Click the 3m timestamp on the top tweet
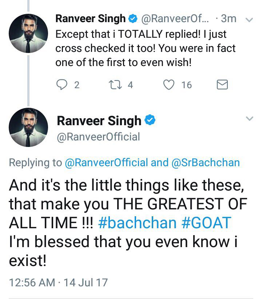Image resolution: width=262 pixels, height=299 pixels. (x=229, y=19)
